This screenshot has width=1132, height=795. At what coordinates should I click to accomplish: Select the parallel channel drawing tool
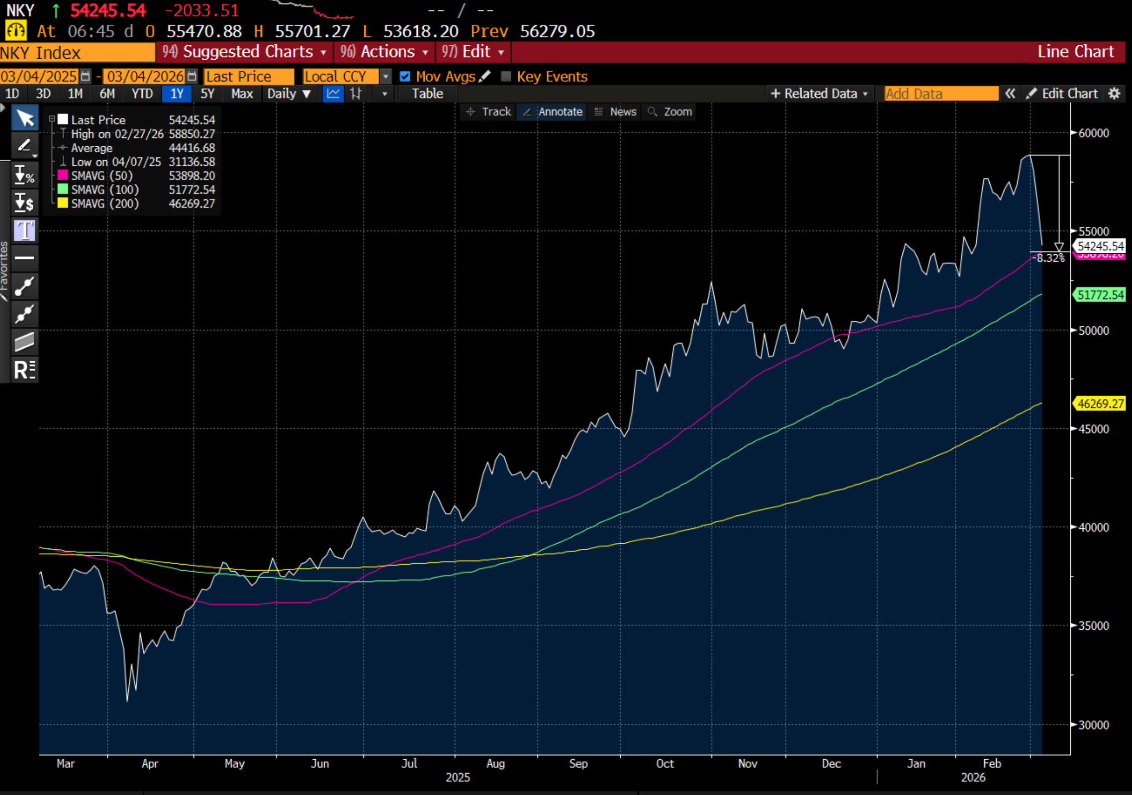[x=24, y=342]
